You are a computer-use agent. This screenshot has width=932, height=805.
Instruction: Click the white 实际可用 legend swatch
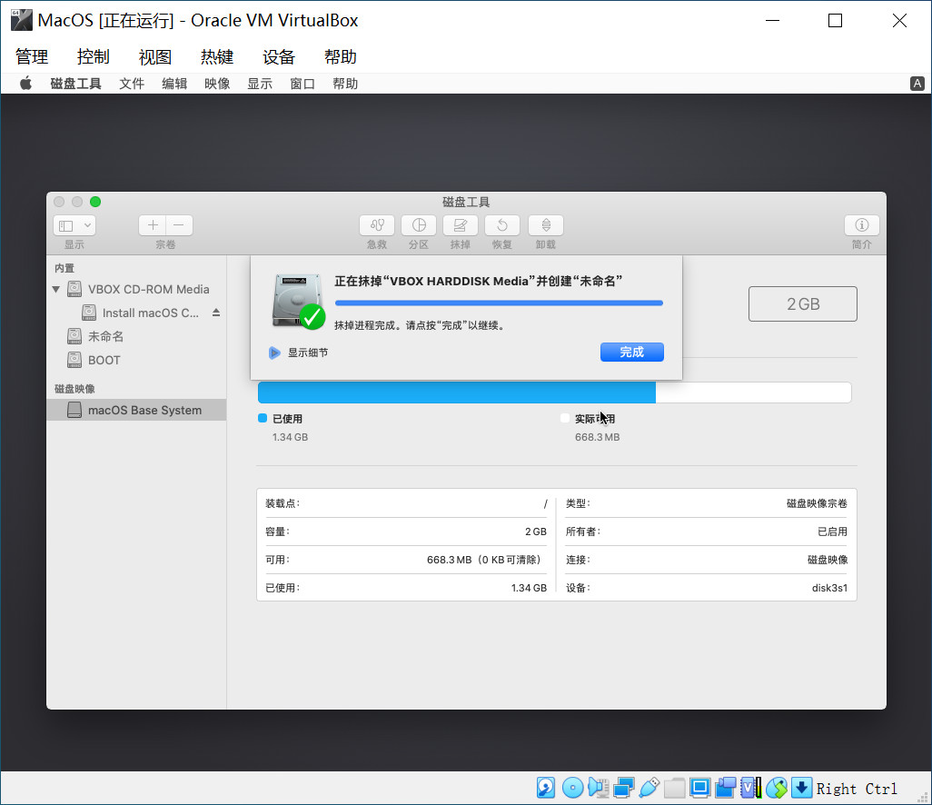(565, 418)
